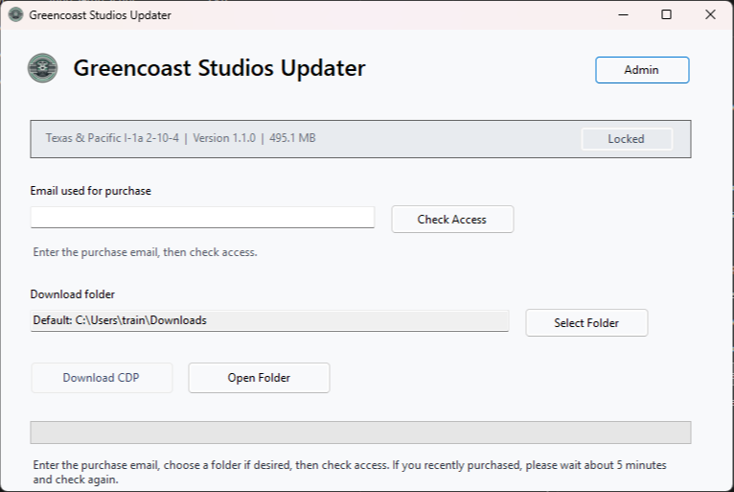Maximize the Updater window
Viewport: 734px width, 492px height.
click(666, 14)
